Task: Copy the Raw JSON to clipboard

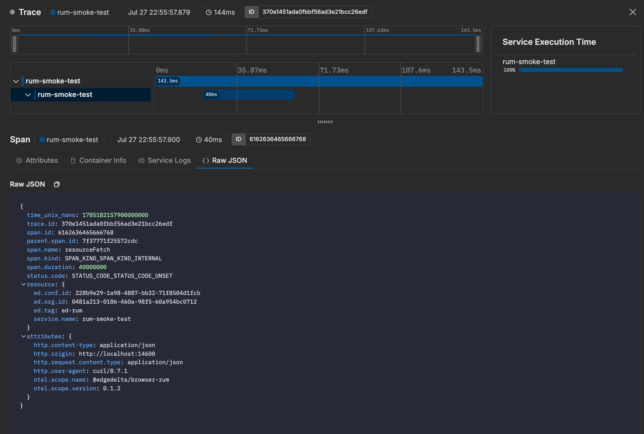Action: [x=57, y=184]
